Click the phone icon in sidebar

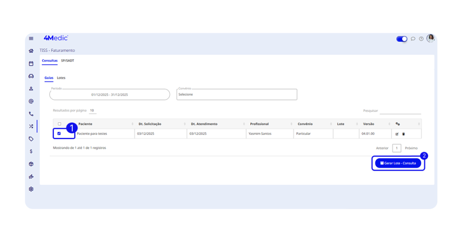point(31,114)
